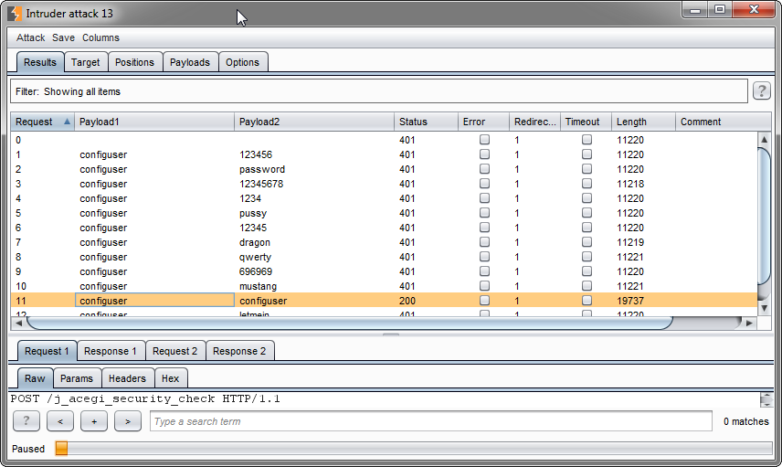Screen dimensions: 782x467
Task: Open the Save menu
Action: click(x=64, y=37)
